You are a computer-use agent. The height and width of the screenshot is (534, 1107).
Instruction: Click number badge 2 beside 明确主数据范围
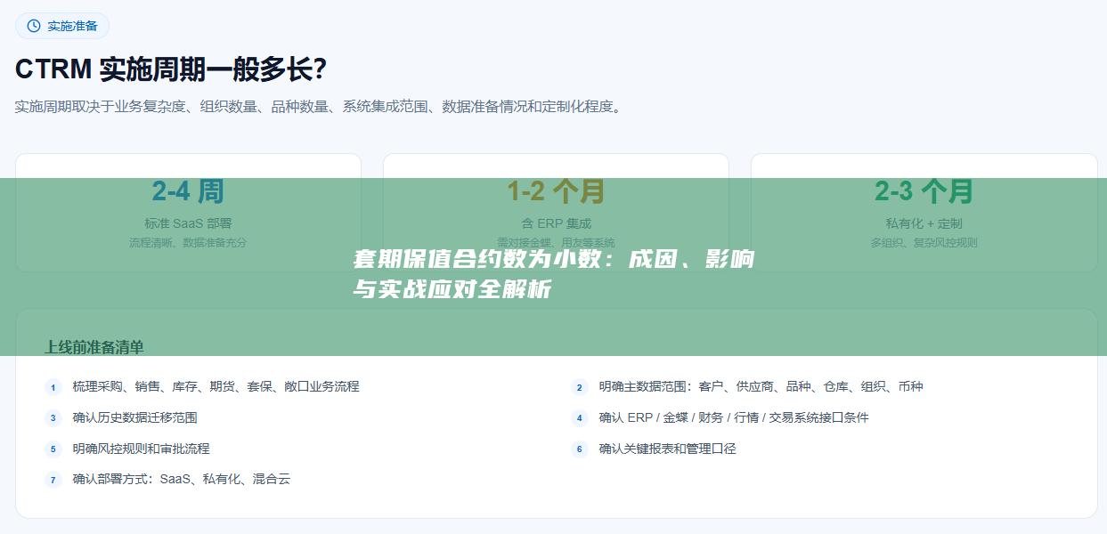tap(580, 387)
